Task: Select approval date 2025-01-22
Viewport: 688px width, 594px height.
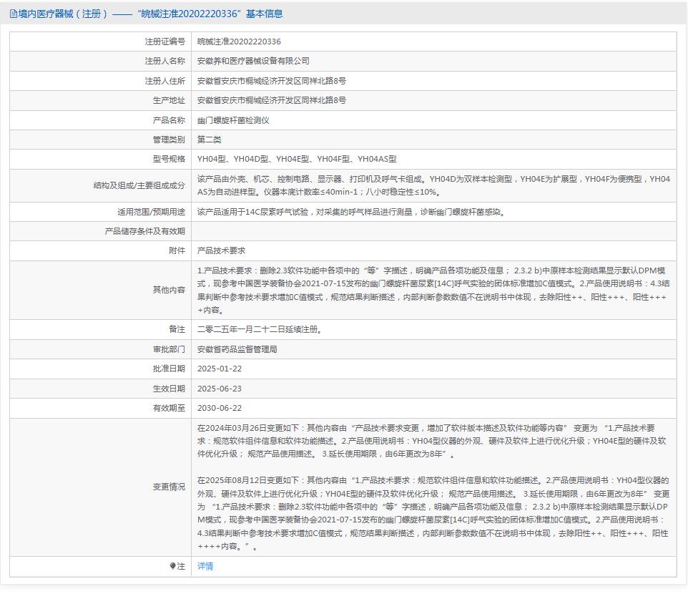Action: pyautogui.click(x=220, y=369)
